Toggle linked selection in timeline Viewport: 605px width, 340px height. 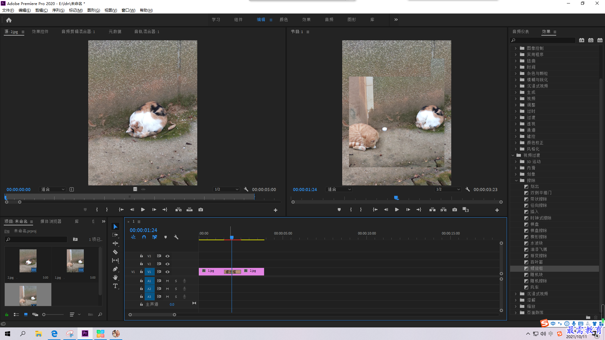(155, 237)
